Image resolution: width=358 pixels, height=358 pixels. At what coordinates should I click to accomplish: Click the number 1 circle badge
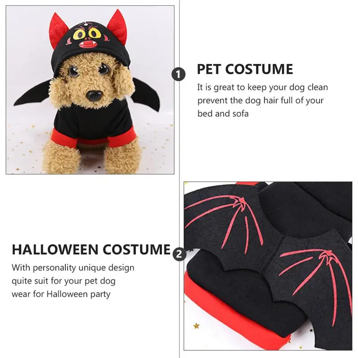coord(178,74)
